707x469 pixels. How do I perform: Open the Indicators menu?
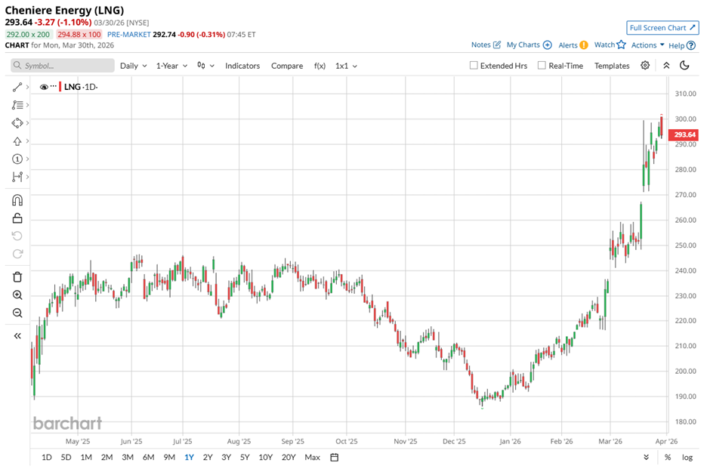click(242, 66)
